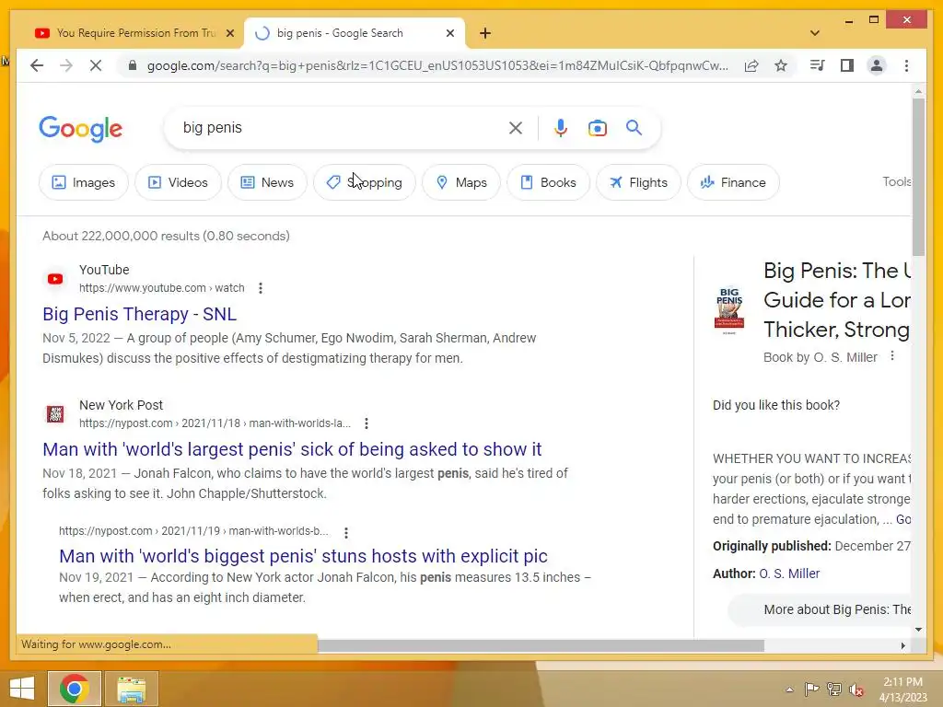
Task: Click the horizontal scrollbar thumb
Action: pos(541,645)
